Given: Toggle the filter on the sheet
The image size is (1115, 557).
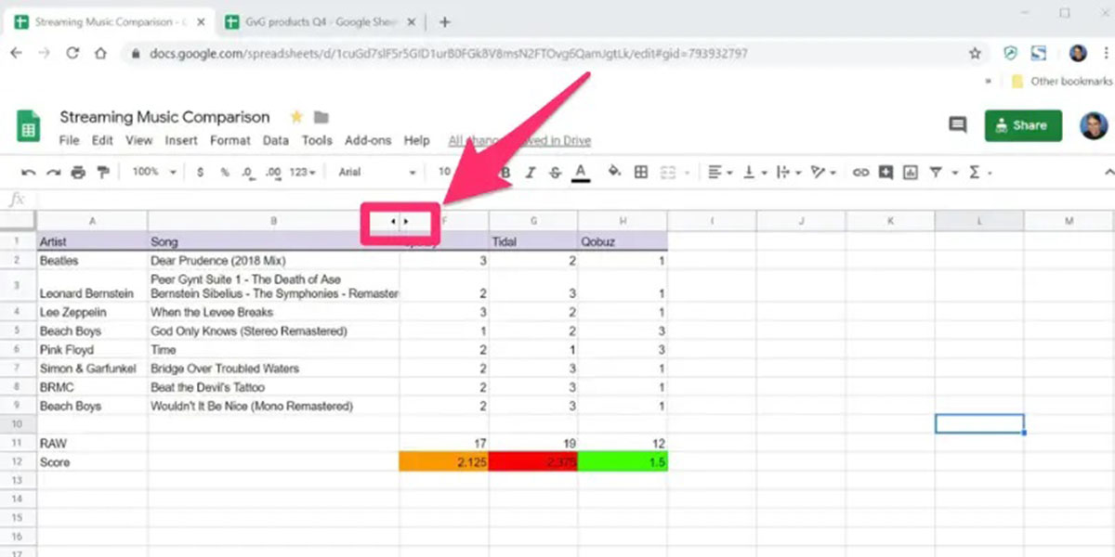Looking at the screenshot, I should [937, 173].
